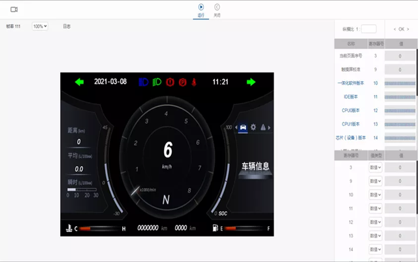Click the video camera record icon
This screenshot has height=262, width=418.
(14, 10)
